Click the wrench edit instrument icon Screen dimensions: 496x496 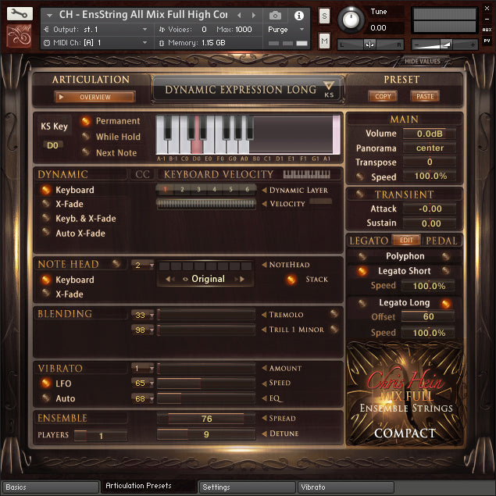point(20,14)
